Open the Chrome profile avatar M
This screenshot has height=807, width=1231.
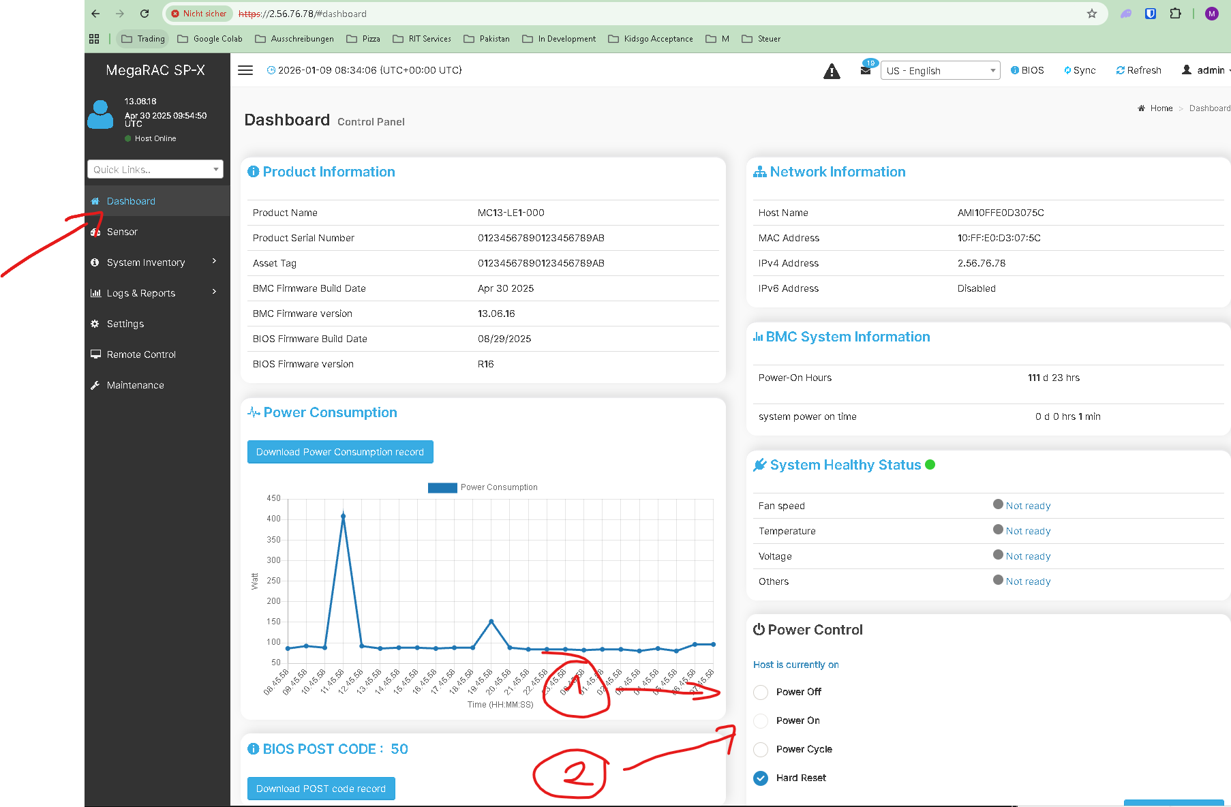(1212, 14)
